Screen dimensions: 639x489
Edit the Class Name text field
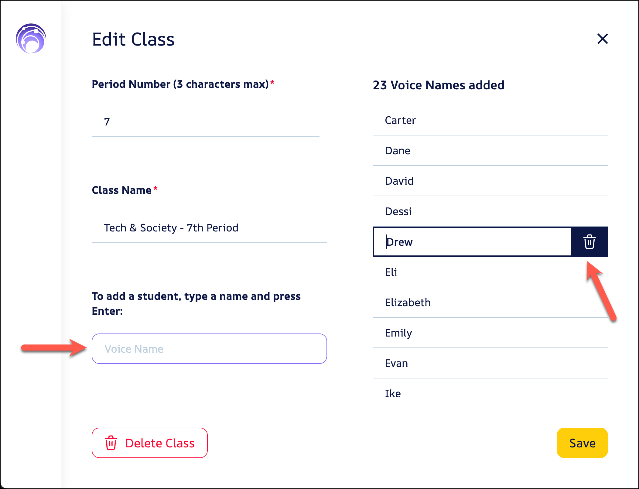tap(209, 228)
